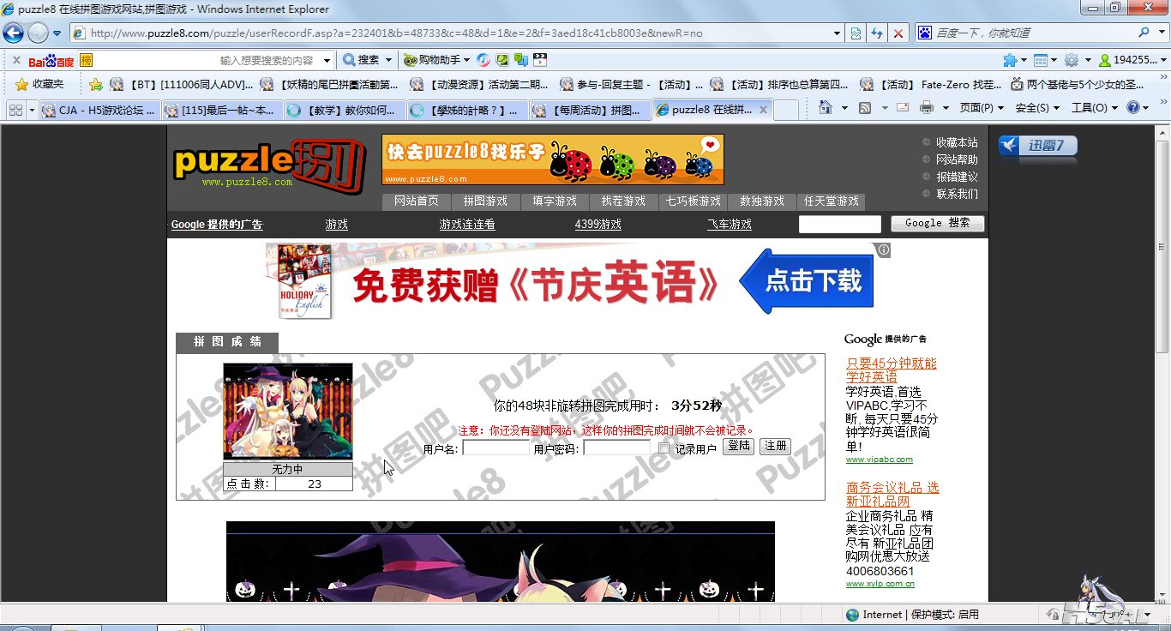
Task: Click the browser Back arrow button
Action: 14,33
